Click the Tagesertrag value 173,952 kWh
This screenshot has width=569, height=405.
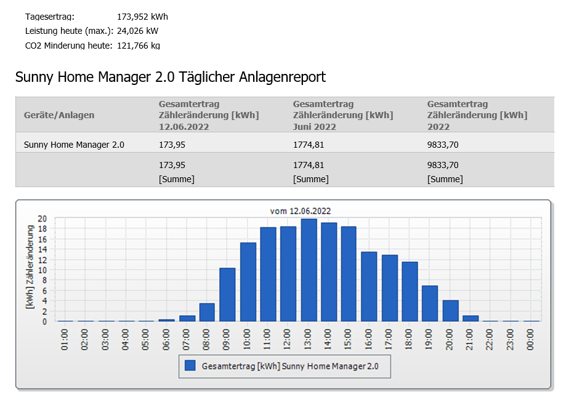click(142, 17)
